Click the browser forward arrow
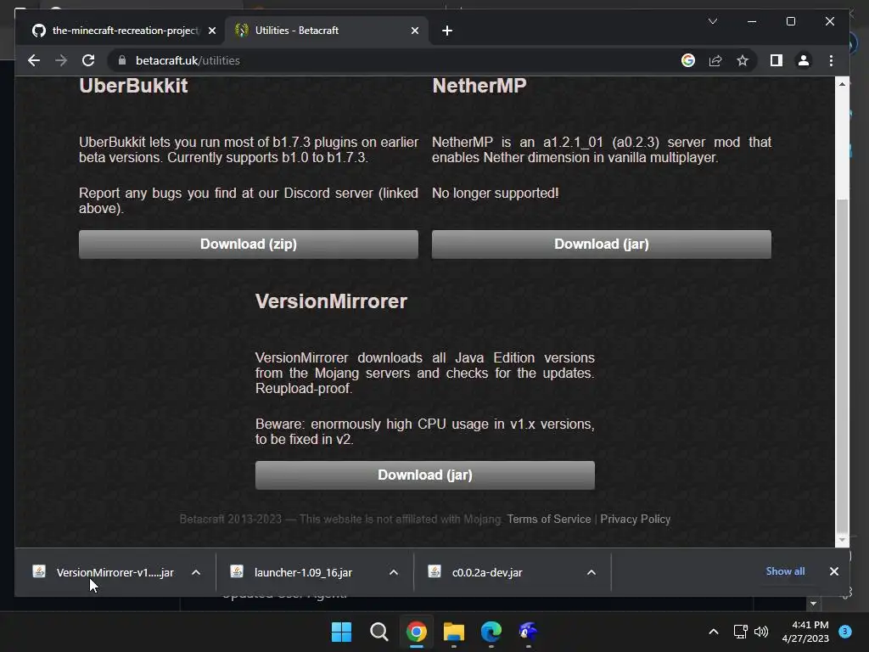Viewport: 869px width, 652px height. (x=61, y=60)
